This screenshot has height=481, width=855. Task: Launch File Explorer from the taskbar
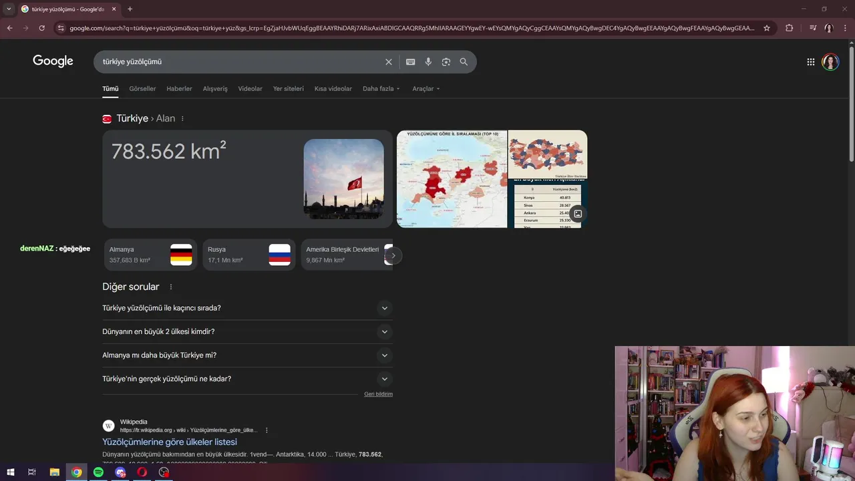click(x=55, y=472)
